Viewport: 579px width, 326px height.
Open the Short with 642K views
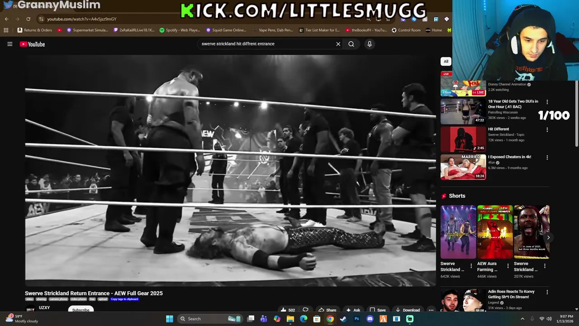458,232
